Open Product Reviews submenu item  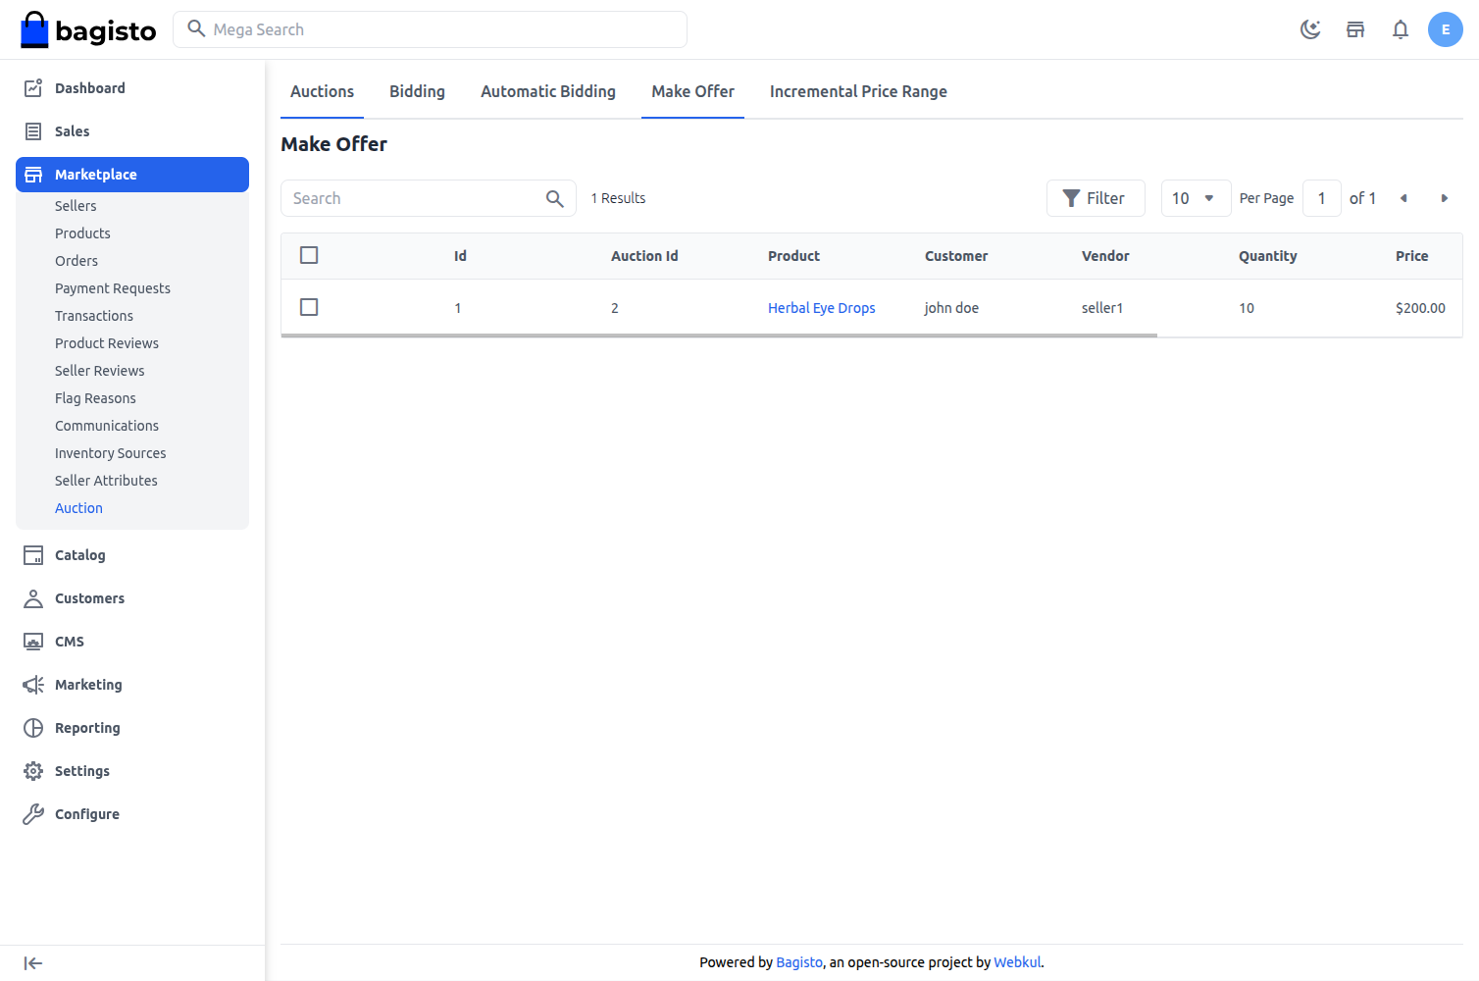coord(107,343)
